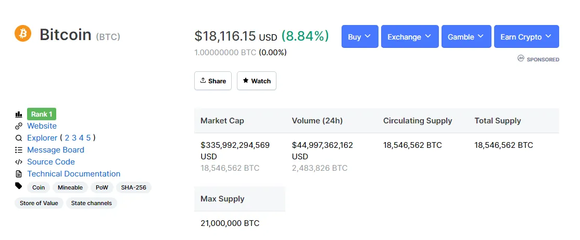Visit the Message Board link

pos(56,150)
